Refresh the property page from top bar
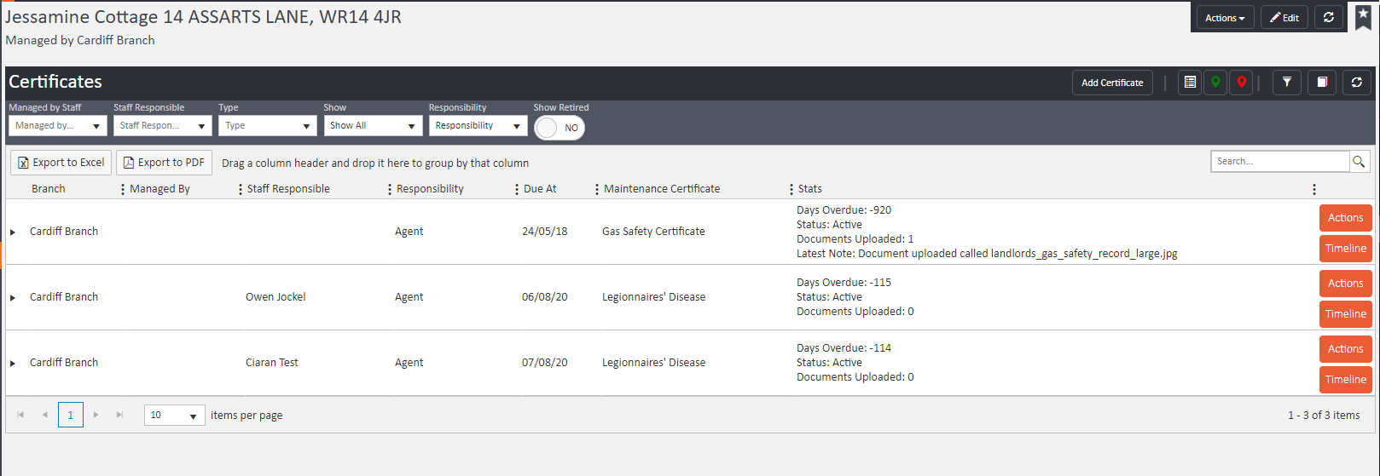The image size is (1380, 476). point(1328,18)
